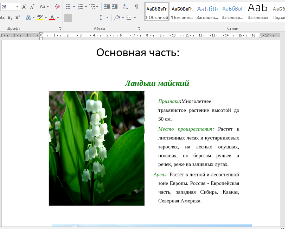
Task: Open font color dropdown arrow
Action: tap(58, 18)
